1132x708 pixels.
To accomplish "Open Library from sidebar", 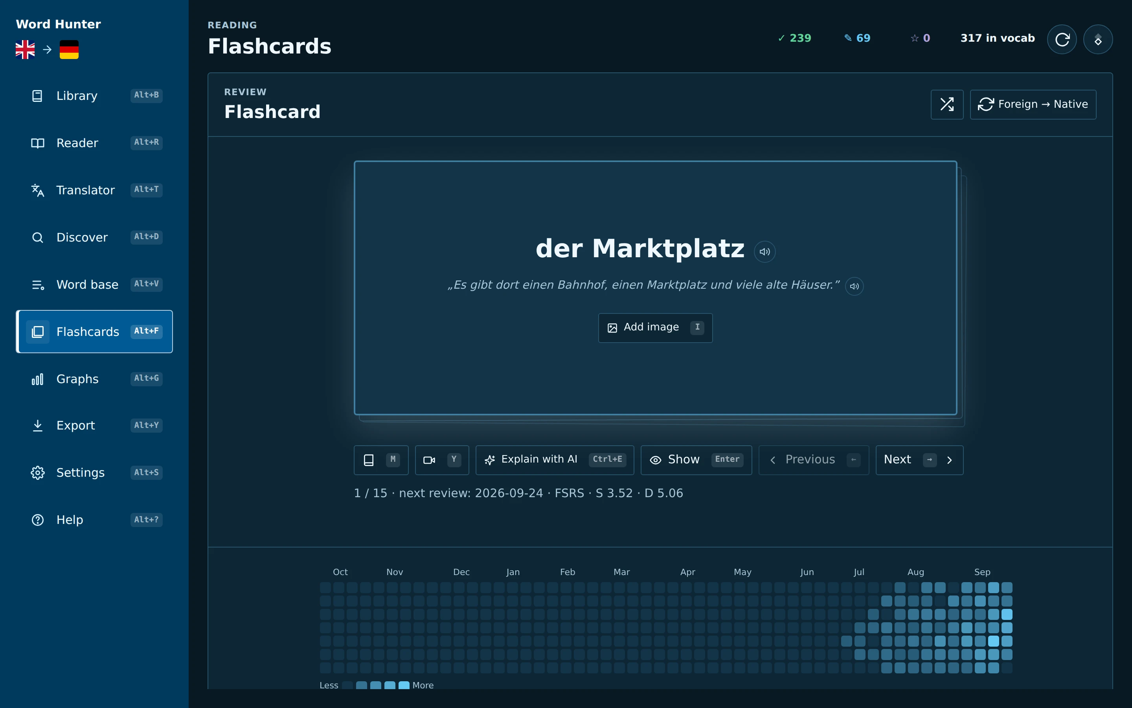I will [x=94, y=96].
